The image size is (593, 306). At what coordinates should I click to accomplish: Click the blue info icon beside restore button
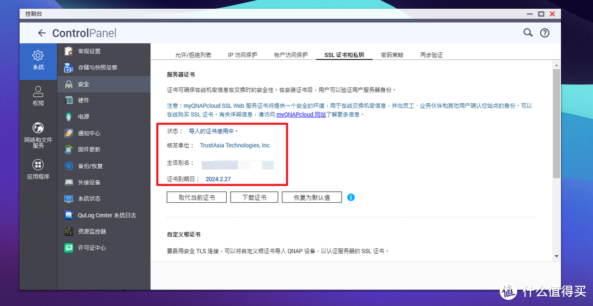point(351,197)
